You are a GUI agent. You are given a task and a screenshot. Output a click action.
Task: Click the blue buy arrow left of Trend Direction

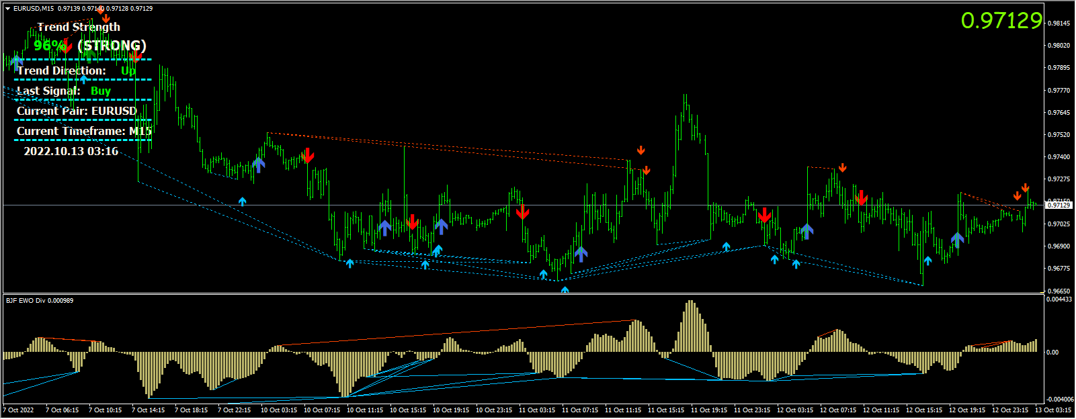(x=17, y=62)
